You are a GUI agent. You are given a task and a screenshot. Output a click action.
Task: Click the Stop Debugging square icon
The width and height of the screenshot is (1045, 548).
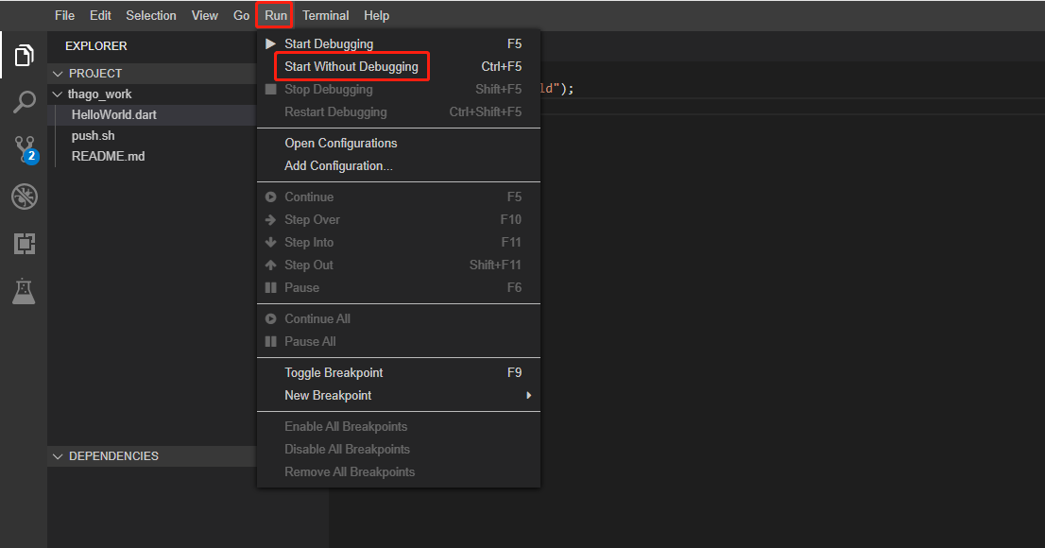tap(270, 90)
